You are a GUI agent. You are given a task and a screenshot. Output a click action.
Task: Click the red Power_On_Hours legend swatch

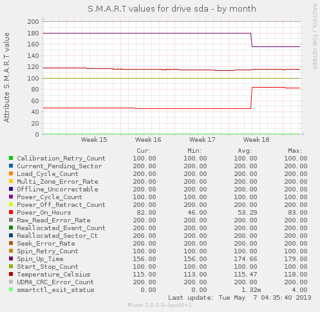(x=11, y=212)
